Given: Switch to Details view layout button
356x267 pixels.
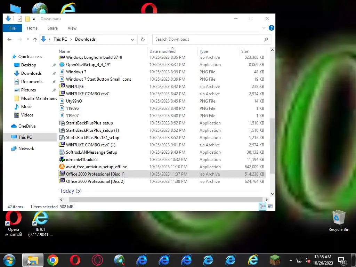Looking at the screenshot, I should [263, 207].
